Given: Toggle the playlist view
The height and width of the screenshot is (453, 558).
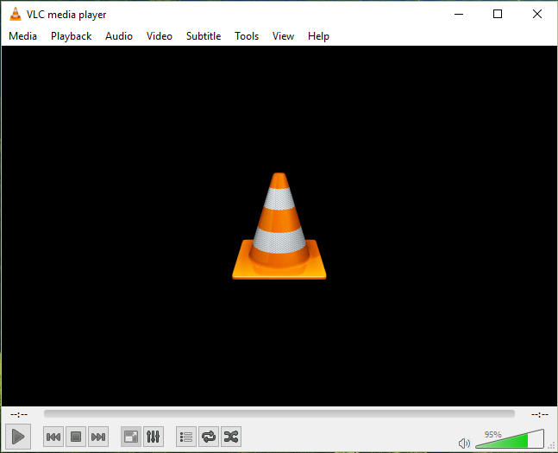Looking at the screenshot, I should pyautogui.click(x=186, y=437).
